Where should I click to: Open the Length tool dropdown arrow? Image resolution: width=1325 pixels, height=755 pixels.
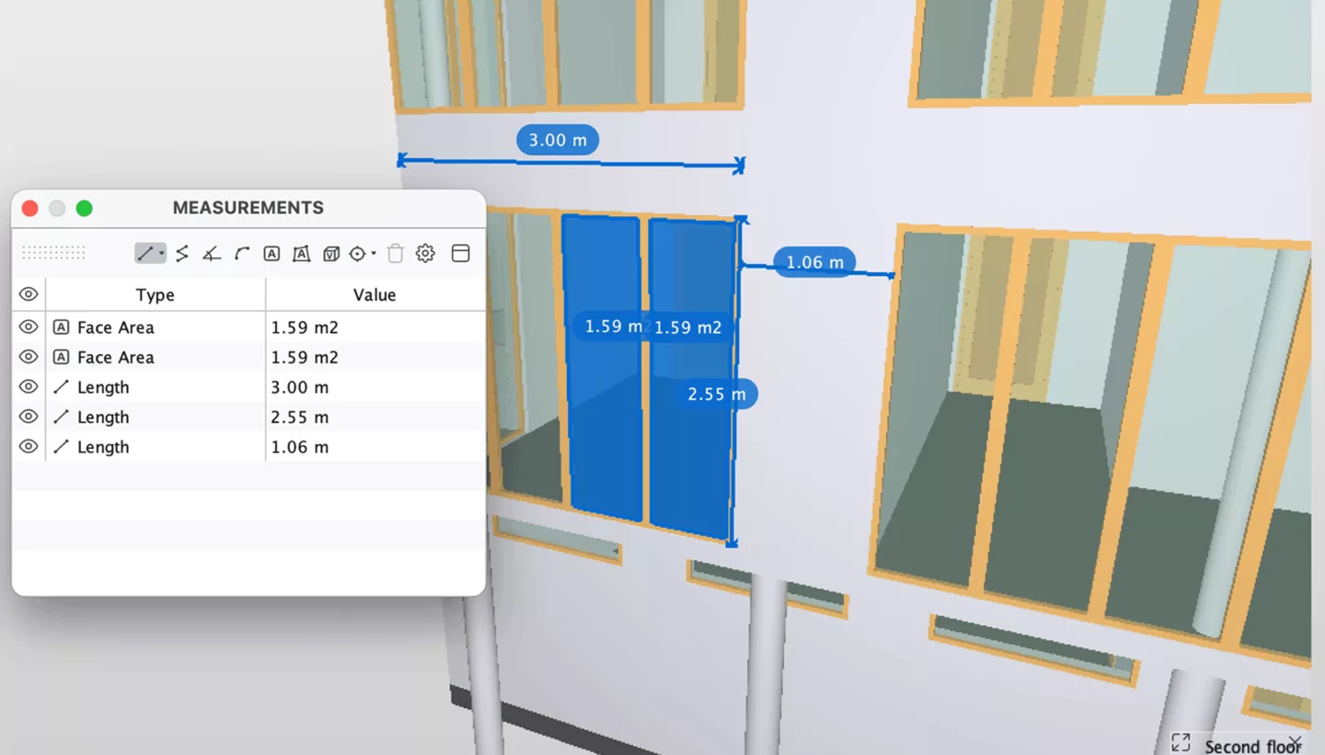click(162, 253)
